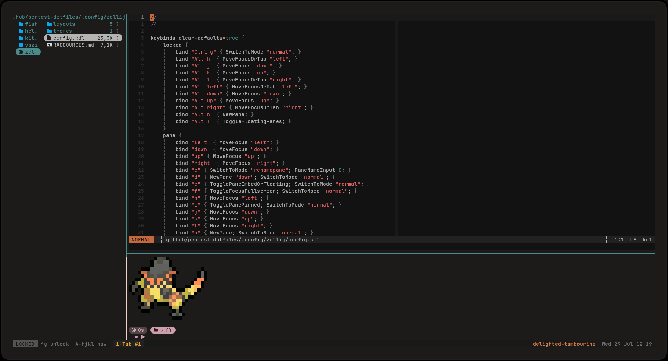This screenshot has height=361, width=668.
Task: Click the ^g unlock hint
Action: 55,344
